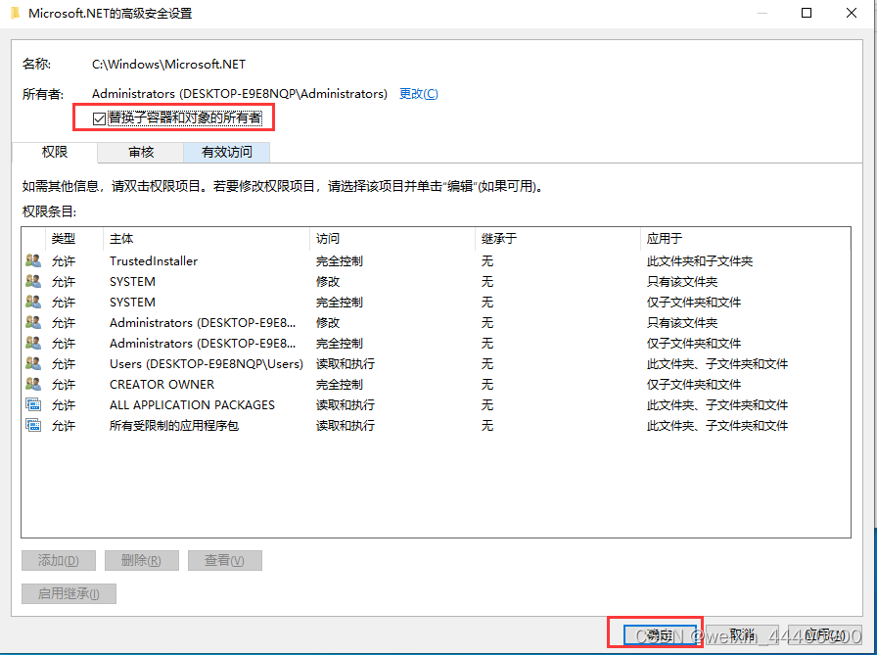Click the package icon for 所有受限制的应用程序包
The height and width of the screenshot is (655, 877).
(33, 426)
